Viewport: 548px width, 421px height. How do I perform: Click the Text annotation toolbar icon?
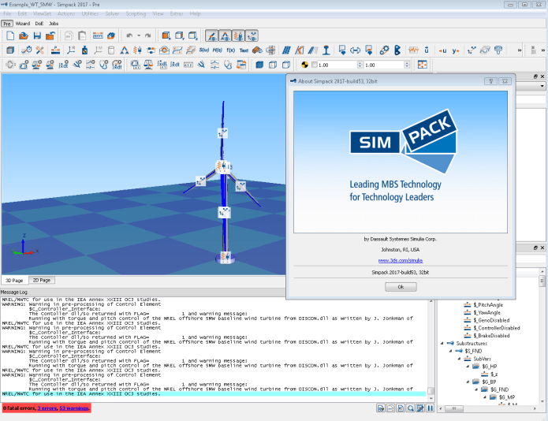[244, 50]
